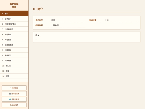
Task: Click the '角色名字' field label
Action: click(x=39, y=20)
